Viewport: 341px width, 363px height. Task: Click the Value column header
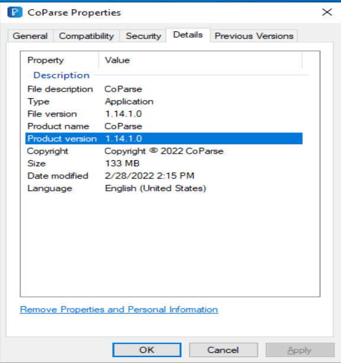click(x=201, y=60)
